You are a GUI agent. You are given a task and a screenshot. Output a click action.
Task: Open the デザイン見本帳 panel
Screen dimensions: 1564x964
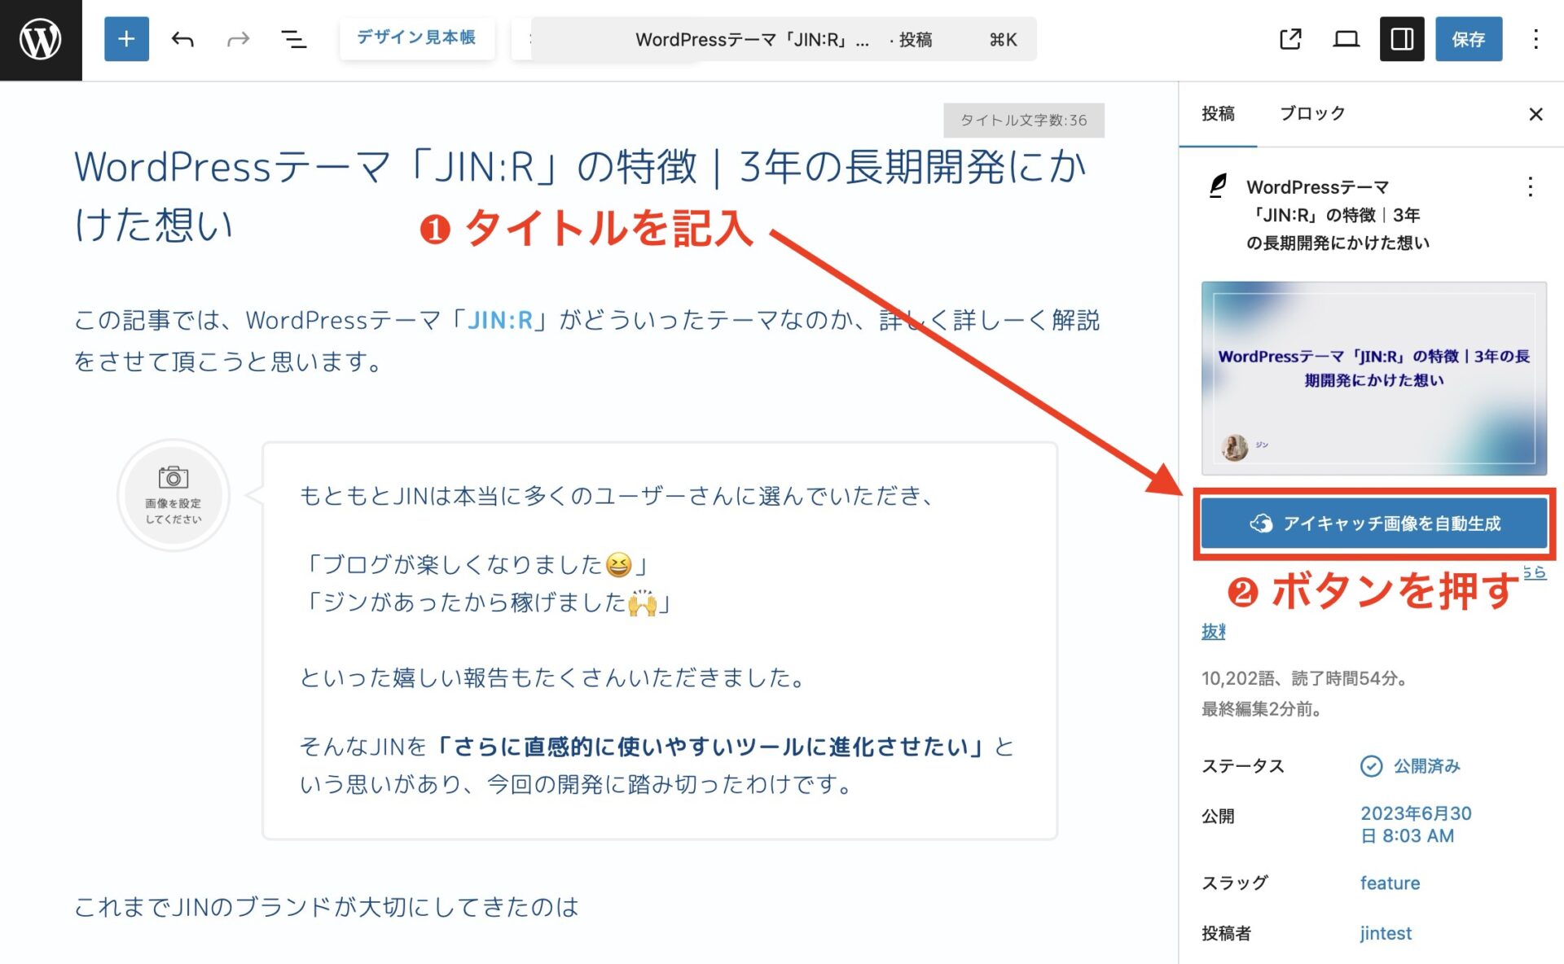416,38
